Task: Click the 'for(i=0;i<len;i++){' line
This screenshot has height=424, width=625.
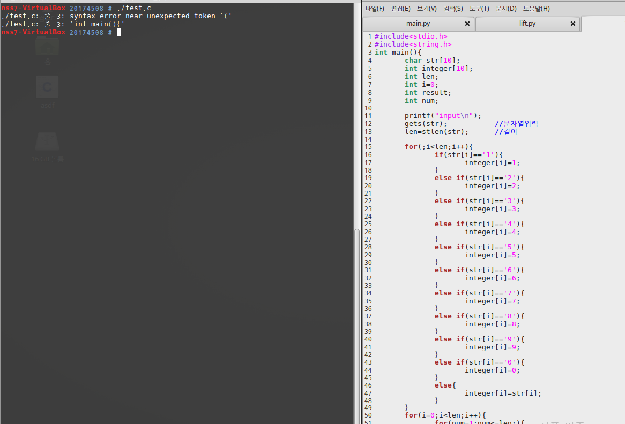Action: coord(445,415)
